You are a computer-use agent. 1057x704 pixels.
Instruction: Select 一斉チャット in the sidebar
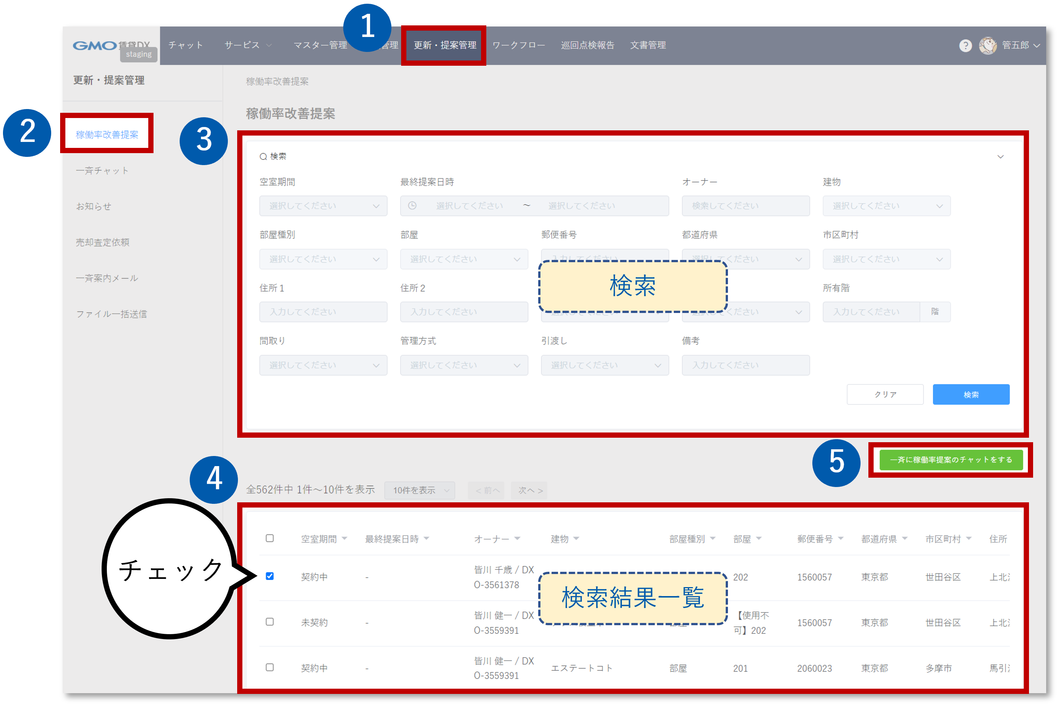pyautogui.click(x=102, y=171)
